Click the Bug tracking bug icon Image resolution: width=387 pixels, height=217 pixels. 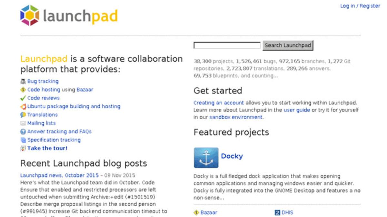pyautogui.click(x=23, y=81)
